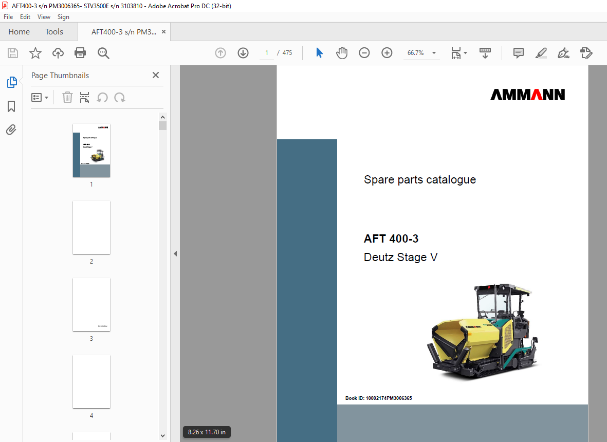
Task: Click the 8.26 x 11.70 in page size label
Action: pos(207,432)
